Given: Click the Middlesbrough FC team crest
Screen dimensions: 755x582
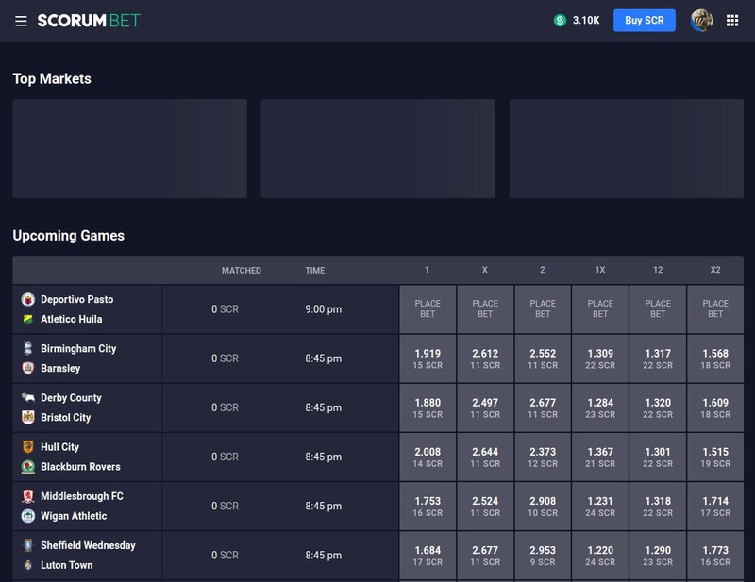Looking at the screenshot, I should (x=28, y=496).
